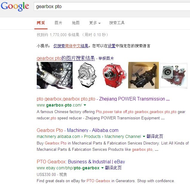Open the line-drawing gearbox thumbnail
Viewport: 190px width, 184px height.
[x=87, y=75]
